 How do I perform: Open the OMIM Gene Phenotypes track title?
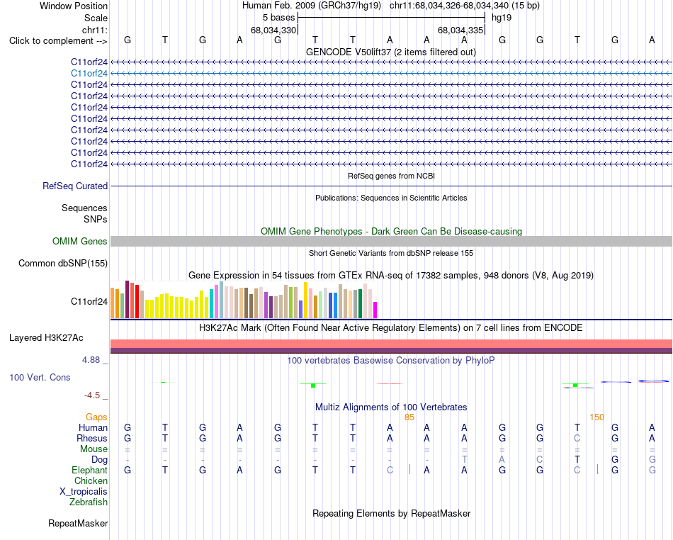pos(391,231)
